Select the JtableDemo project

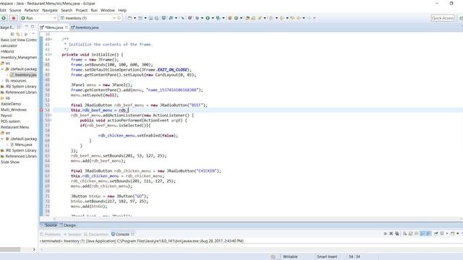click(11, 104)
